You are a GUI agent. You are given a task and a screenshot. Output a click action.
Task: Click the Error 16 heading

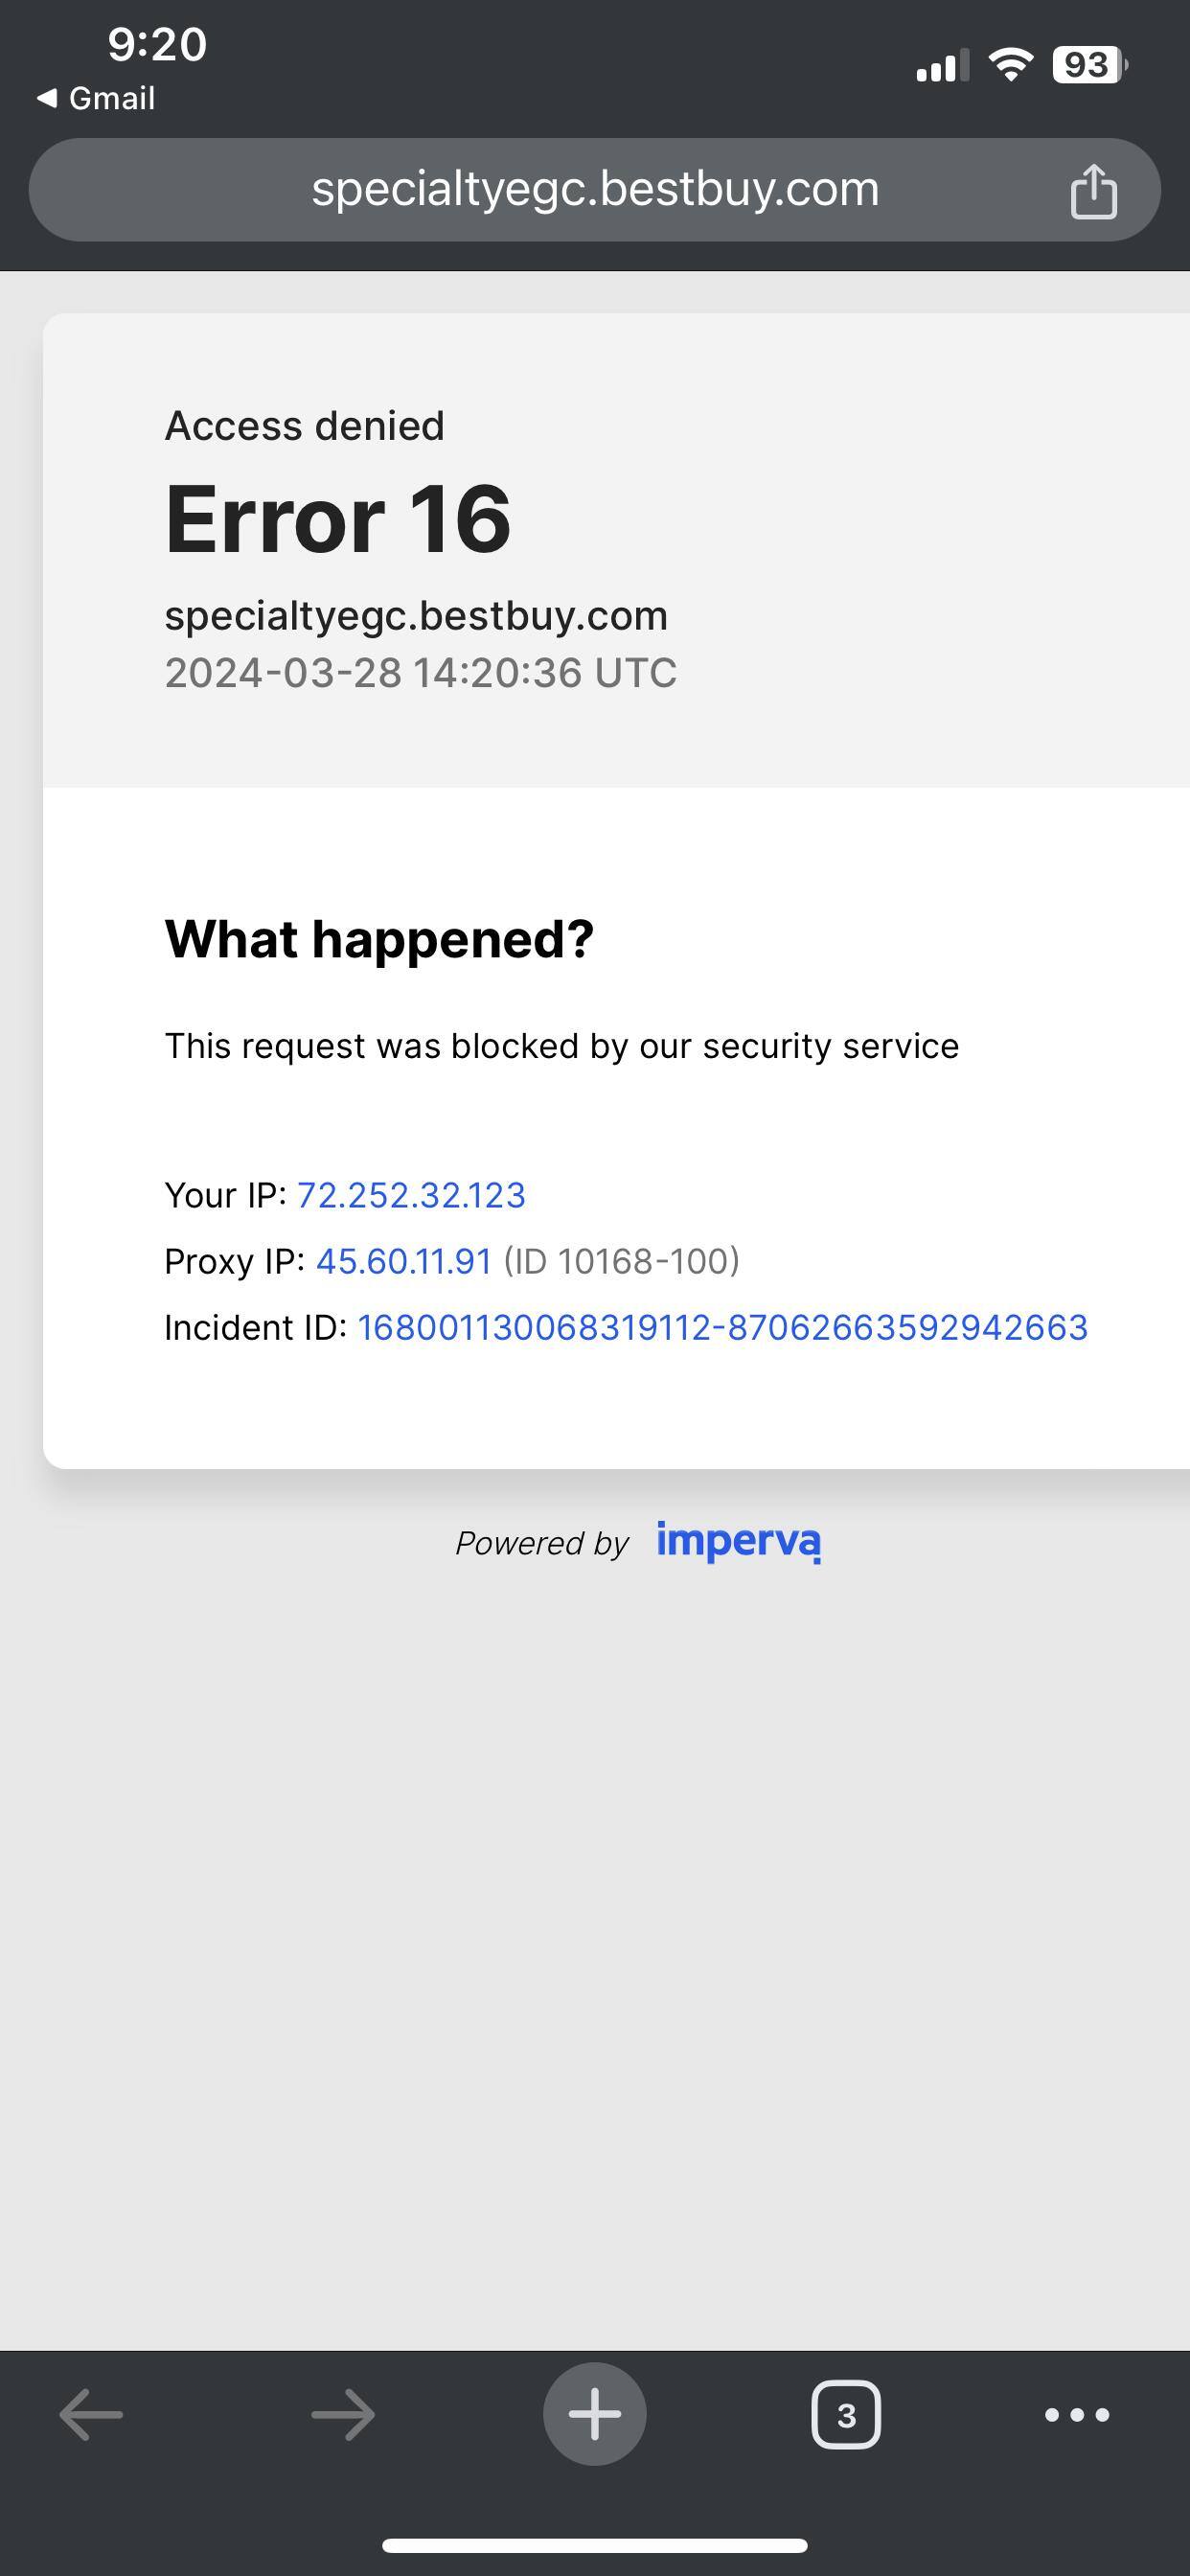click(338, 518)
